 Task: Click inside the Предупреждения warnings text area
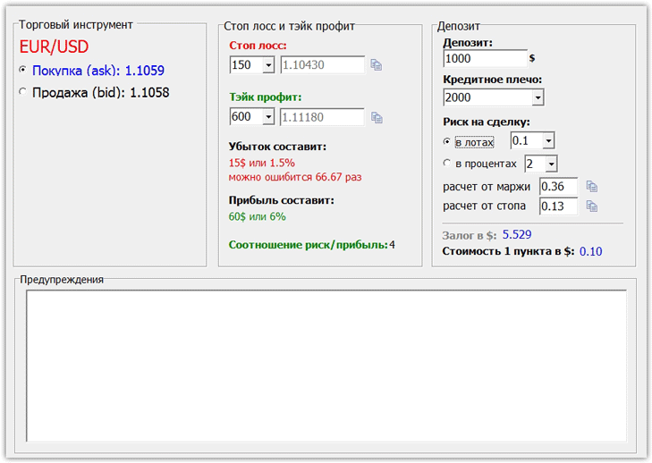coord(326,365)
